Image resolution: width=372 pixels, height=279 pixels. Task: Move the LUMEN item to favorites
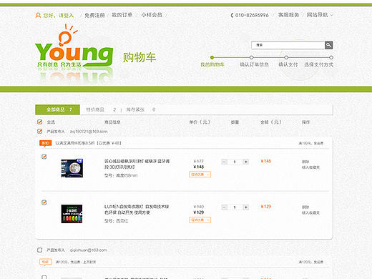[x=310, y=212]
